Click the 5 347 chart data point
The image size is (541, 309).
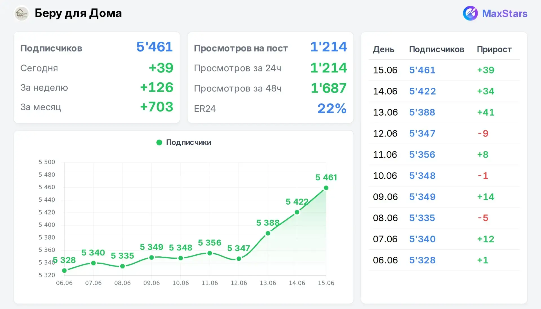[239, 259]
